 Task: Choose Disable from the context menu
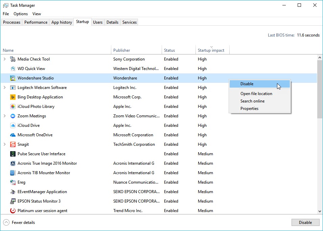tap(247, 84)
